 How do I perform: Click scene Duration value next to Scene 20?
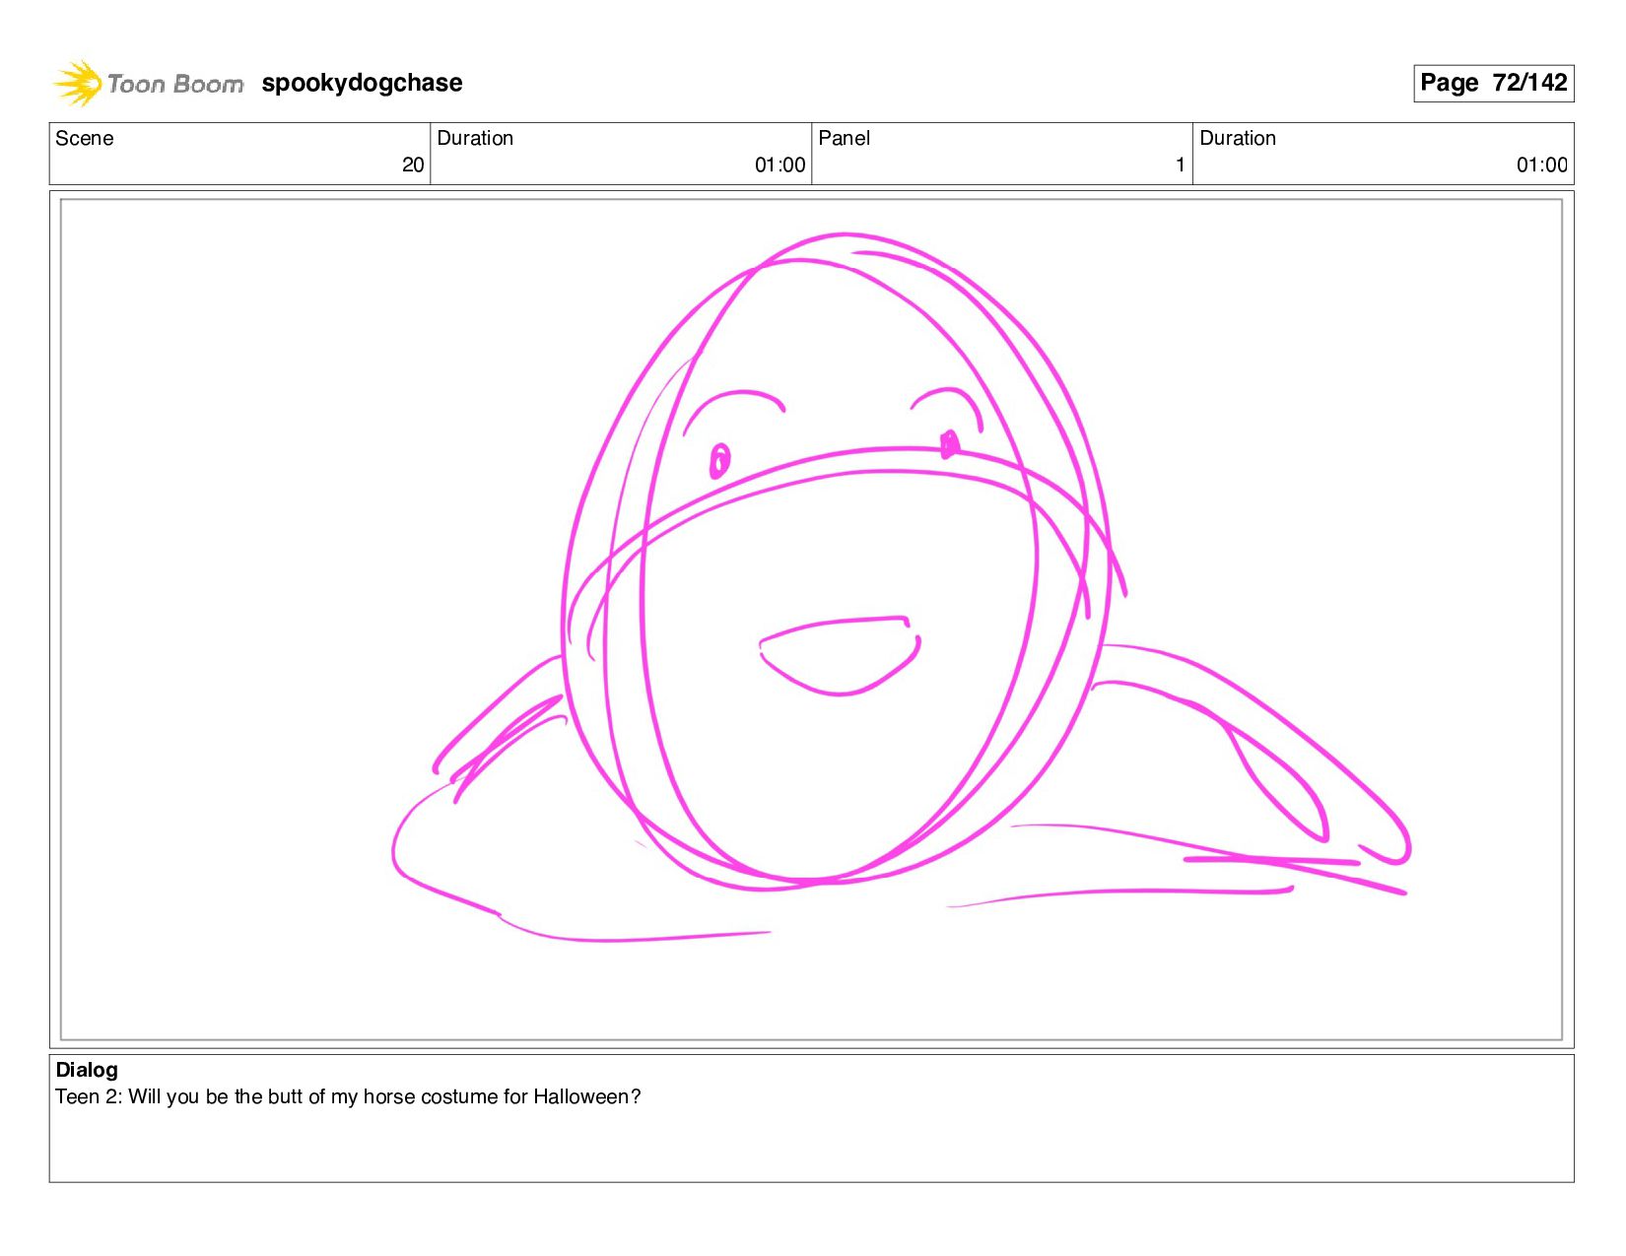[779, 165]
